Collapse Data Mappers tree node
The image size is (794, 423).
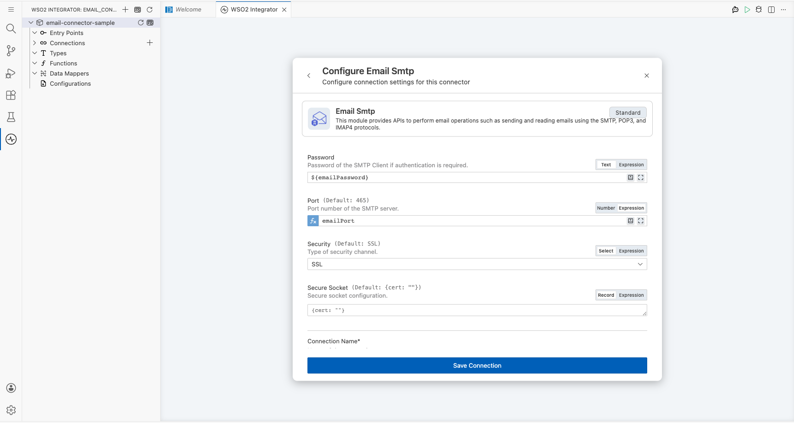coord(35,73)
